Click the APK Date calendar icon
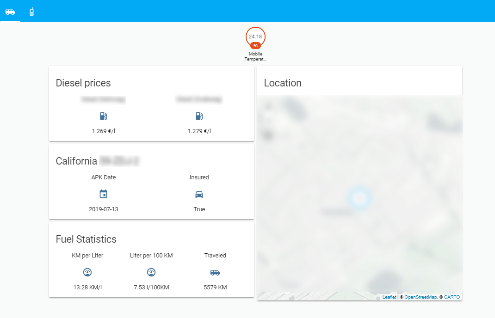The width and height of the screenshot is (495, 318). coord(104,194)
